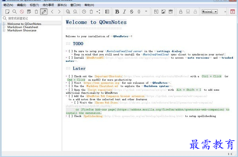Open the todo list icon
This screenshot has width=238, height=157.
click(107, 11)
